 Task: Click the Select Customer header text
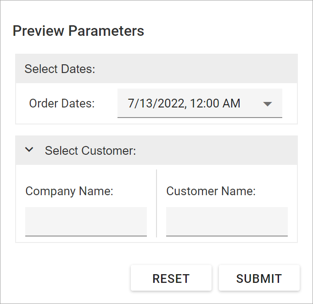[x=90, y=151]
